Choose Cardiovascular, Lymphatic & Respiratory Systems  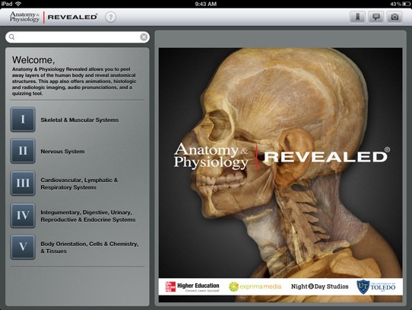(x=79, y=184)
